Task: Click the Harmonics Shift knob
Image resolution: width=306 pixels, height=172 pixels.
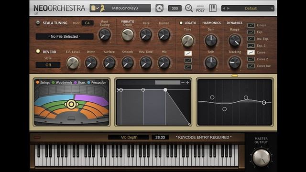Action: [x=211, y=63]
